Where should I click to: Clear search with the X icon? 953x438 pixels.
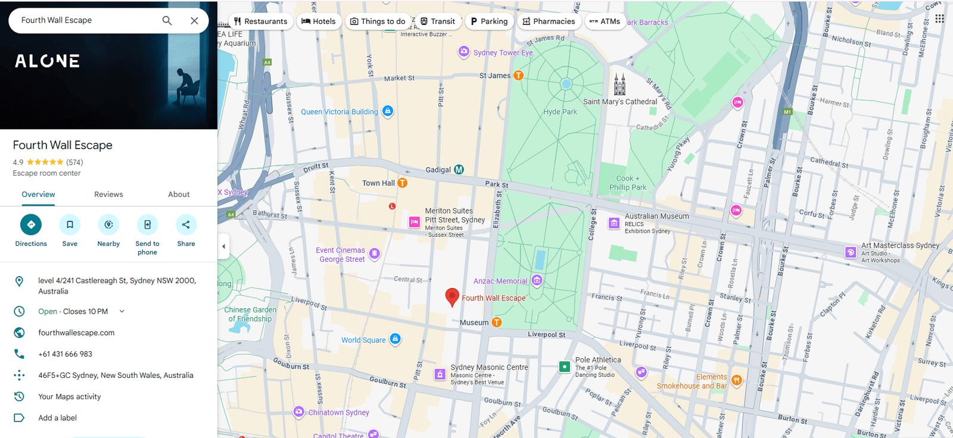click(194, 21)
